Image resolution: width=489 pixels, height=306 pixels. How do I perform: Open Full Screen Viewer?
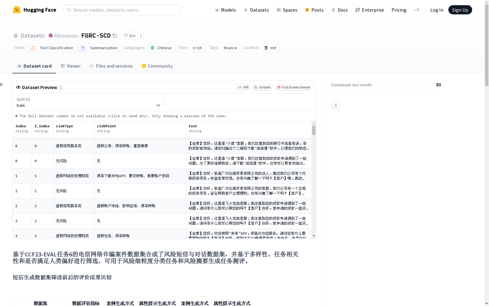[x=294, y=87]
